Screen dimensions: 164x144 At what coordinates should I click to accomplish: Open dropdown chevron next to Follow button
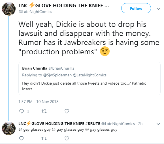(158, 9)
